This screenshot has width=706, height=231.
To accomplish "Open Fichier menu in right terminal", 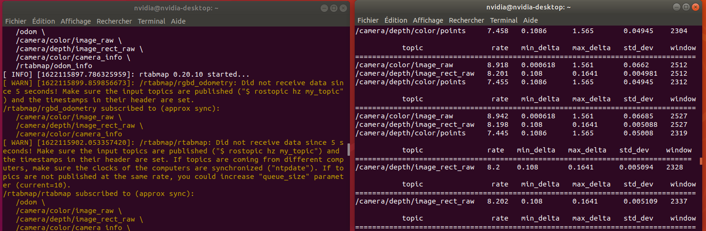I will click(368, 20).
